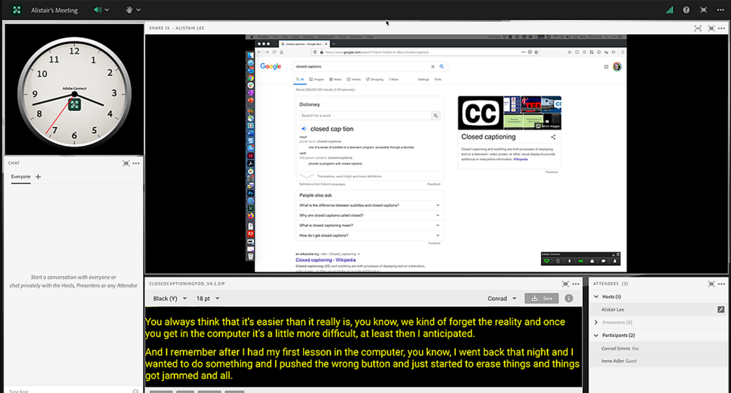
Task: Collapse the Participants (2) section
Action: (596, 335)
